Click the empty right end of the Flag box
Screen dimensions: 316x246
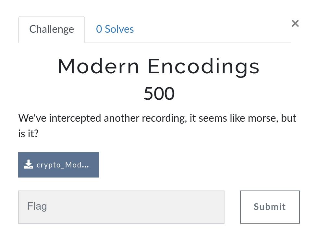click(x=208, y=207)
